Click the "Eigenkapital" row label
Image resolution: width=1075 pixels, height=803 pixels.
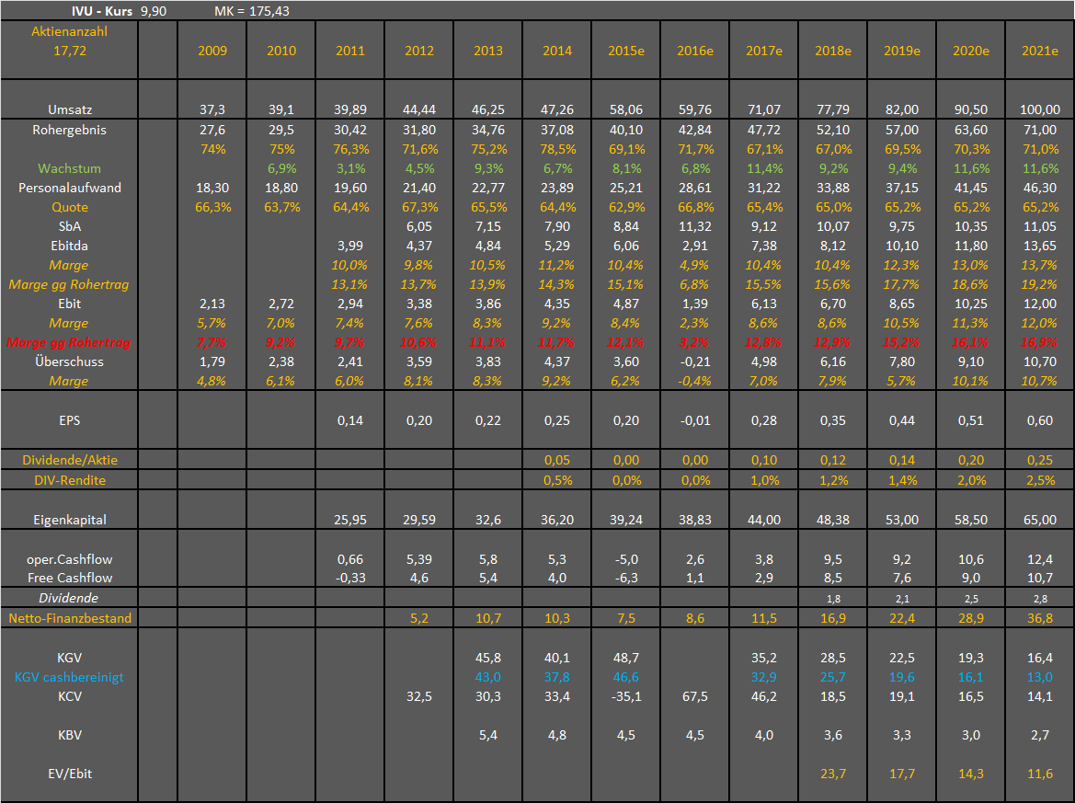pos(69,519)
